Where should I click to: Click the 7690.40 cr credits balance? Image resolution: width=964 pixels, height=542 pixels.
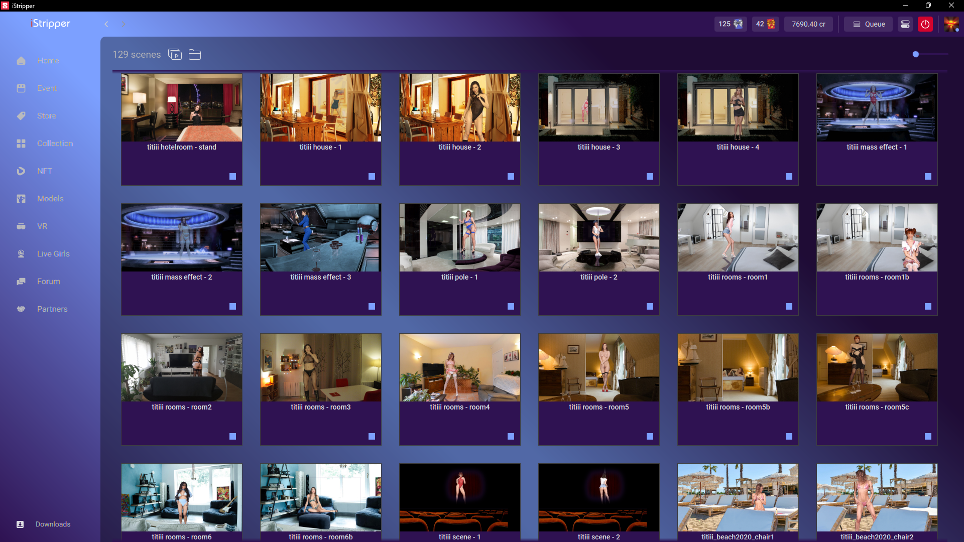(x=808, y=24)
